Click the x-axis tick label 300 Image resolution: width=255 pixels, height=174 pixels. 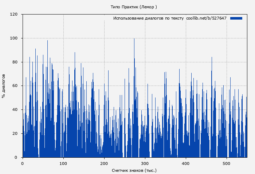pos(145,163)
